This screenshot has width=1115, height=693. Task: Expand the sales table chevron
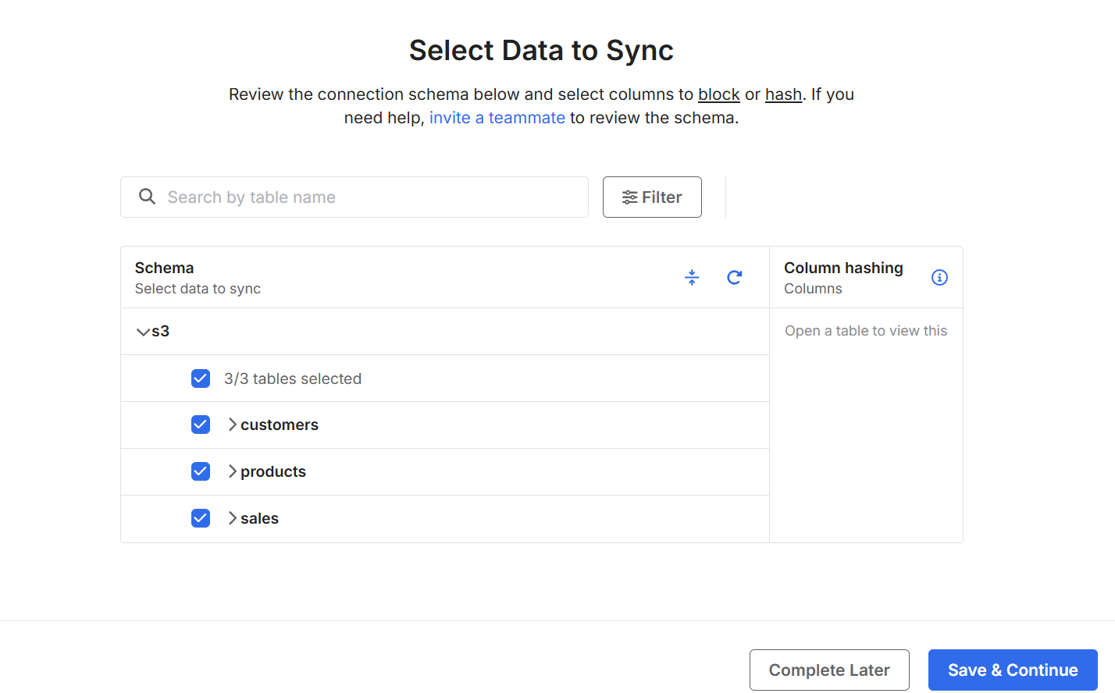point(232,518)
